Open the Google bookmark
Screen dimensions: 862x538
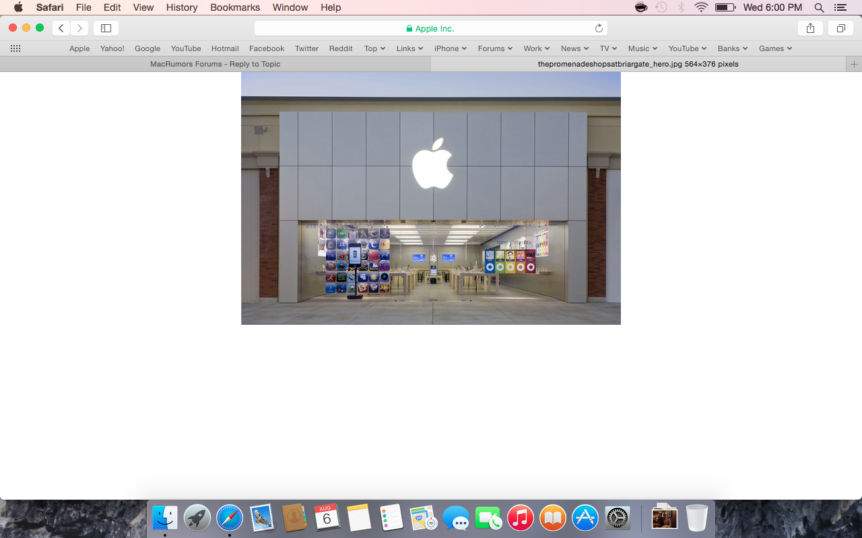click(147, 48)
